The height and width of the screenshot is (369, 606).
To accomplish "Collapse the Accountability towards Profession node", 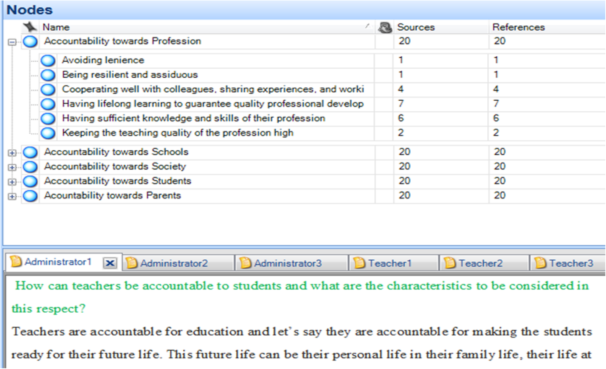I will 12,42.
